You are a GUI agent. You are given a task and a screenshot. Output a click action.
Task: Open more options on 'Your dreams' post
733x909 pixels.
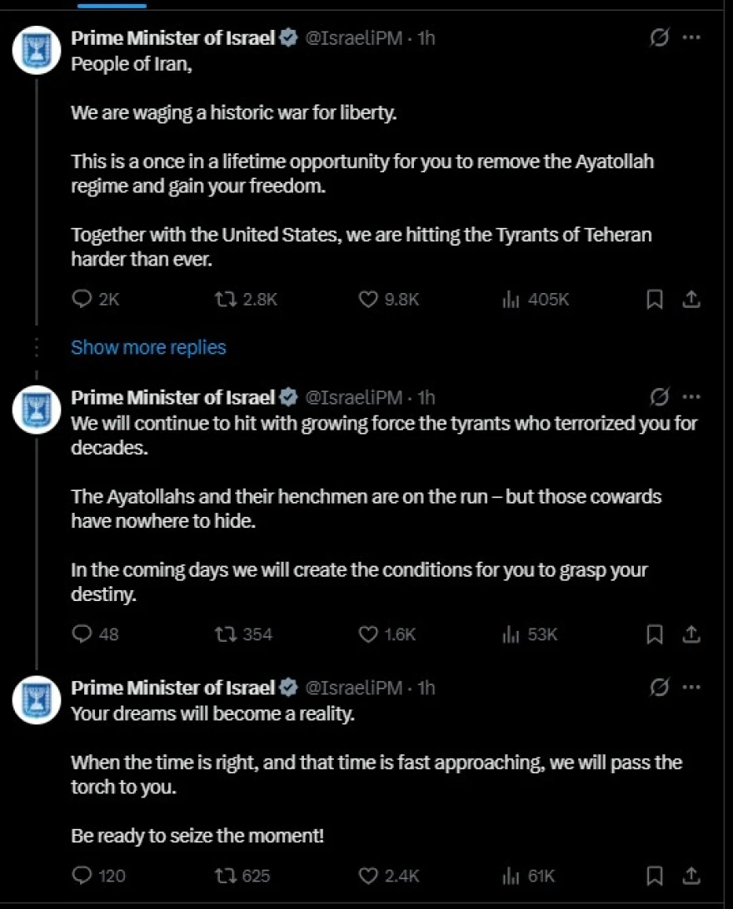691,688
